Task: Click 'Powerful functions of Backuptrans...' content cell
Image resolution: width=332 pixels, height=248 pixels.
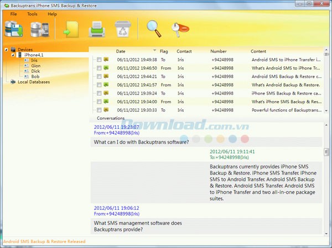Action: coord(287,110)
